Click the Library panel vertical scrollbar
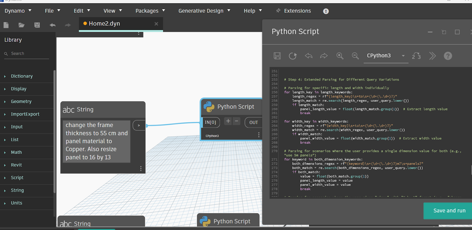 pos(55,131)
